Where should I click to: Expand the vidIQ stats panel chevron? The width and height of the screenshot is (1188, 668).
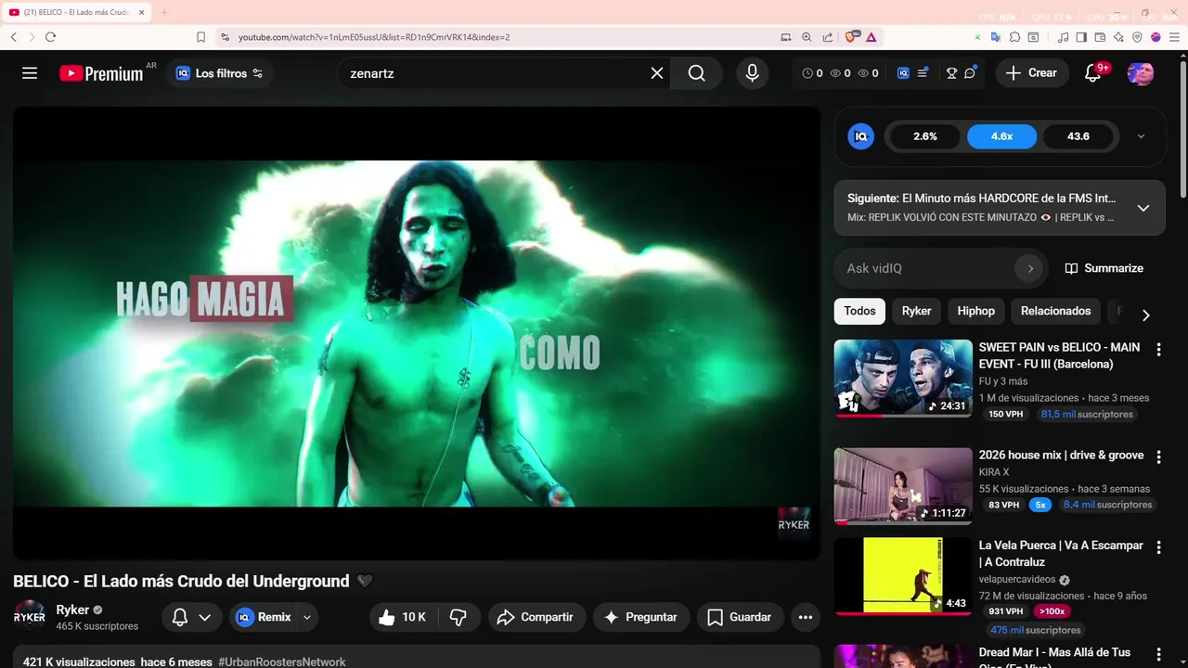click(x=1141, y=136)
